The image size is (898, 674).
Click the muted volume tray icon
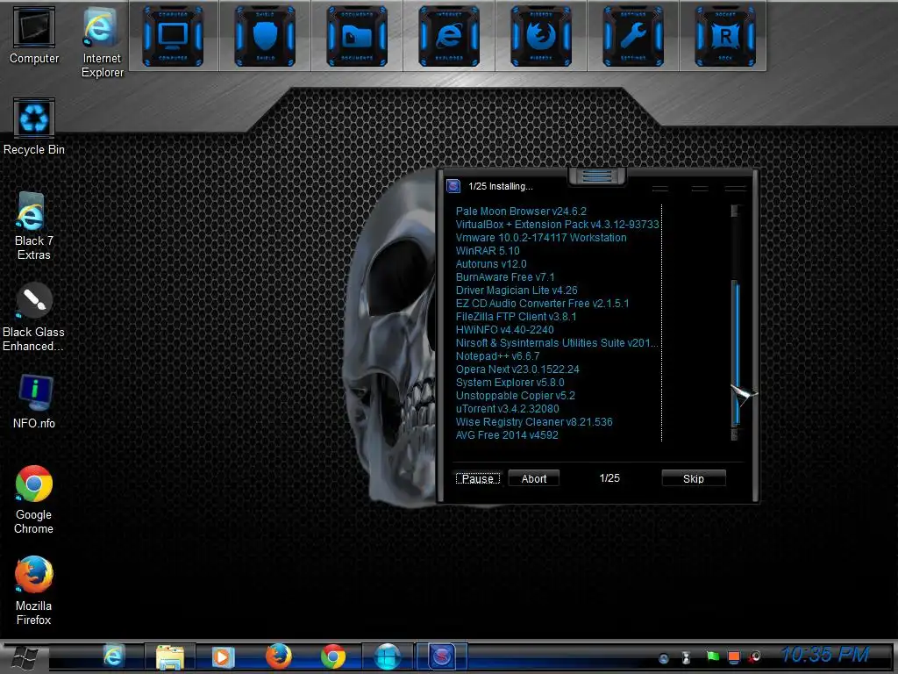755,656
